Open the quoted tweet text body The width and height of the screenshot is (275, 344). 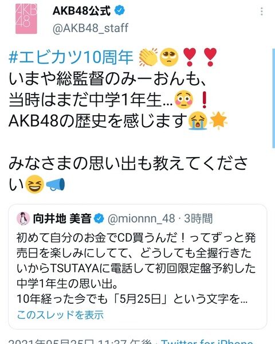(x=136, y=268)
